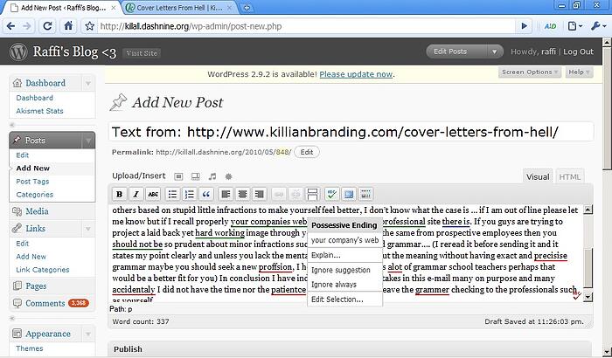Click the misspelled word "proffsion"
The width and height of the screenshot is (612, 358).
point(275,267)
